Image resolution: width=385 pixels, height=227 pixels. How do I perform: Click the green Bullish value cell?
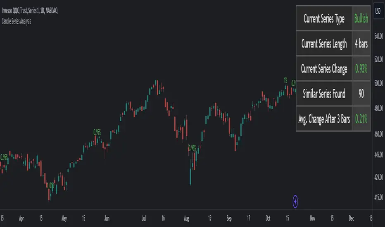click(361, 19)
